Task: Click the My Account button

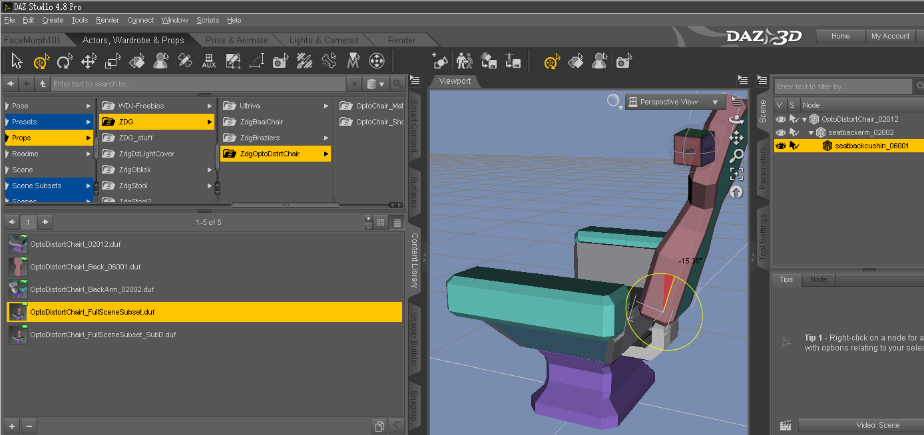Action: 890,37
